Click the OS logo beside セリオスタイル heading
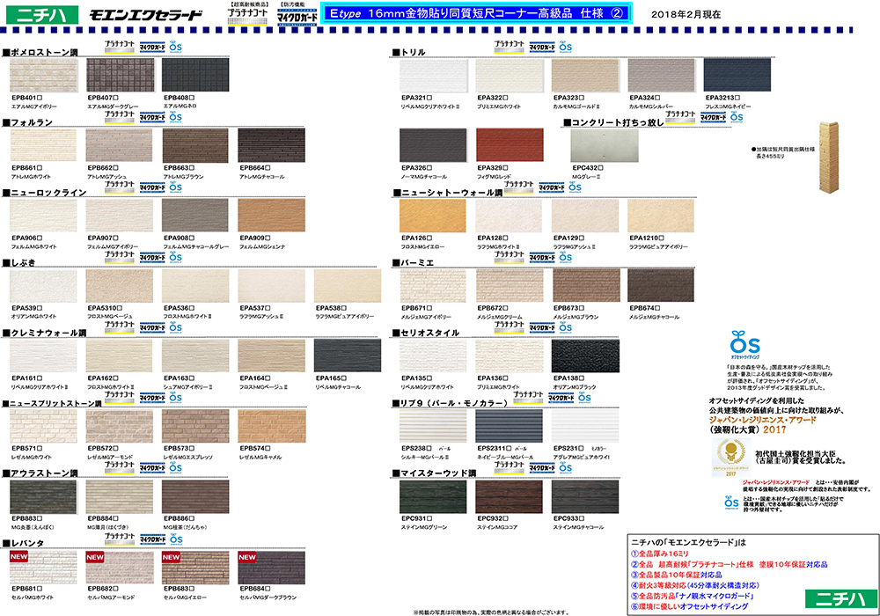 point(566,327)
